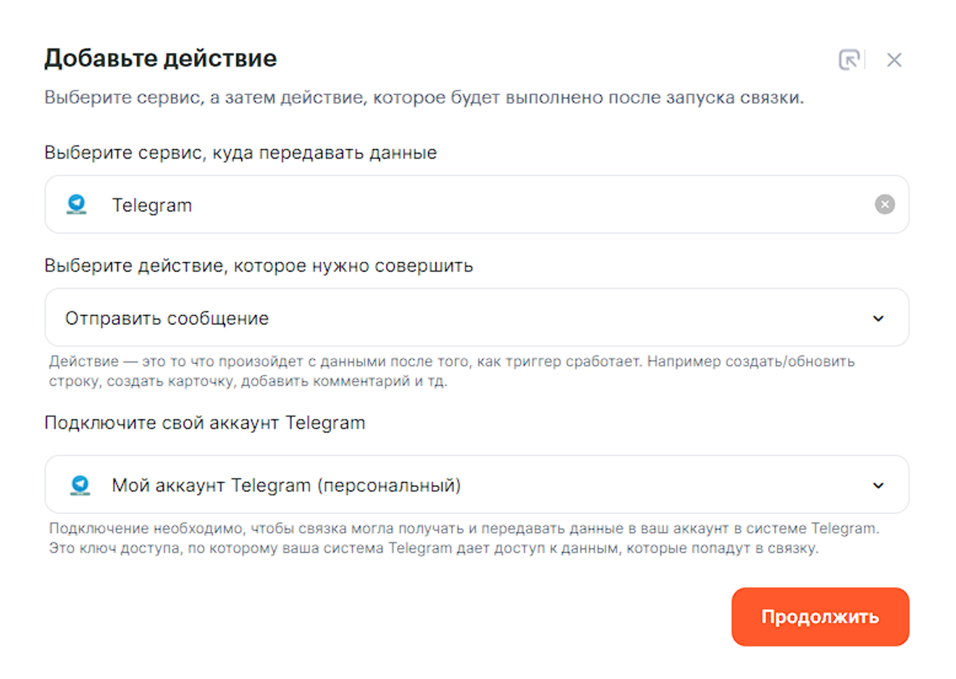Clear the selected Telegram service

884,205
